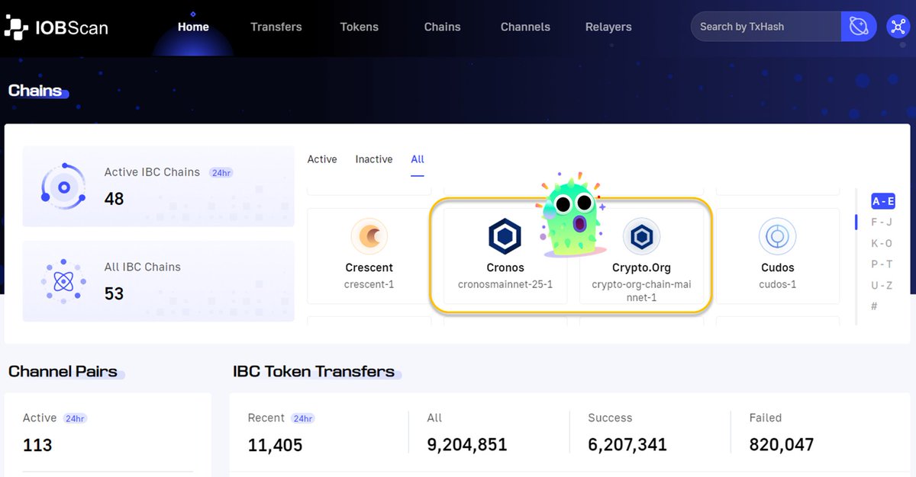Click the Chains section heading

point(35,91)
